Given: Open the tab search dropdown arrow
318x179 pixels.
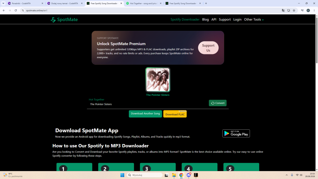Looking at the screenshot, I should pos(3,3).
